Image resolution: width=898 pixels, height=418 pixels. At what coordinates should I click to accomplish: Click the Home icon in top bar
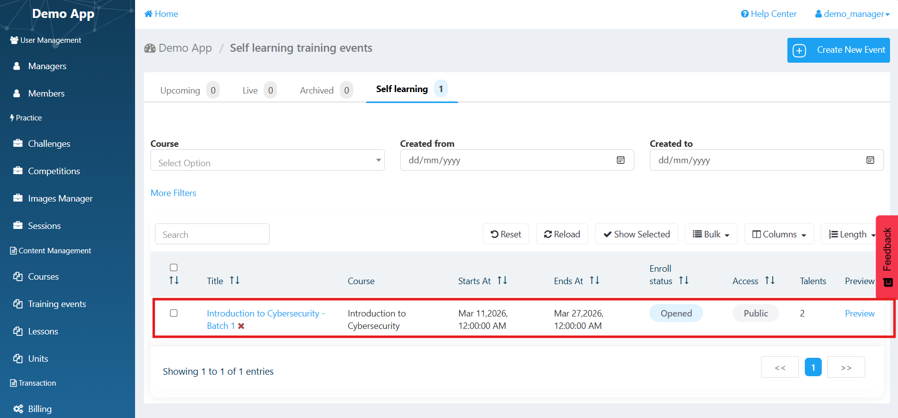point(148,14)
